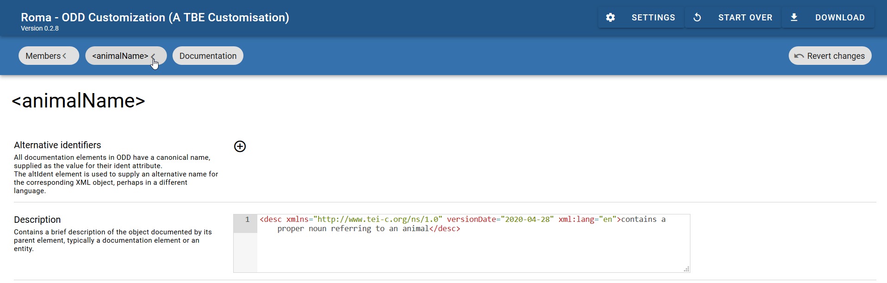Screen dimensions: 887x283
Task: Click the Roma - ODD Customization title
Action: coord(155,18)
